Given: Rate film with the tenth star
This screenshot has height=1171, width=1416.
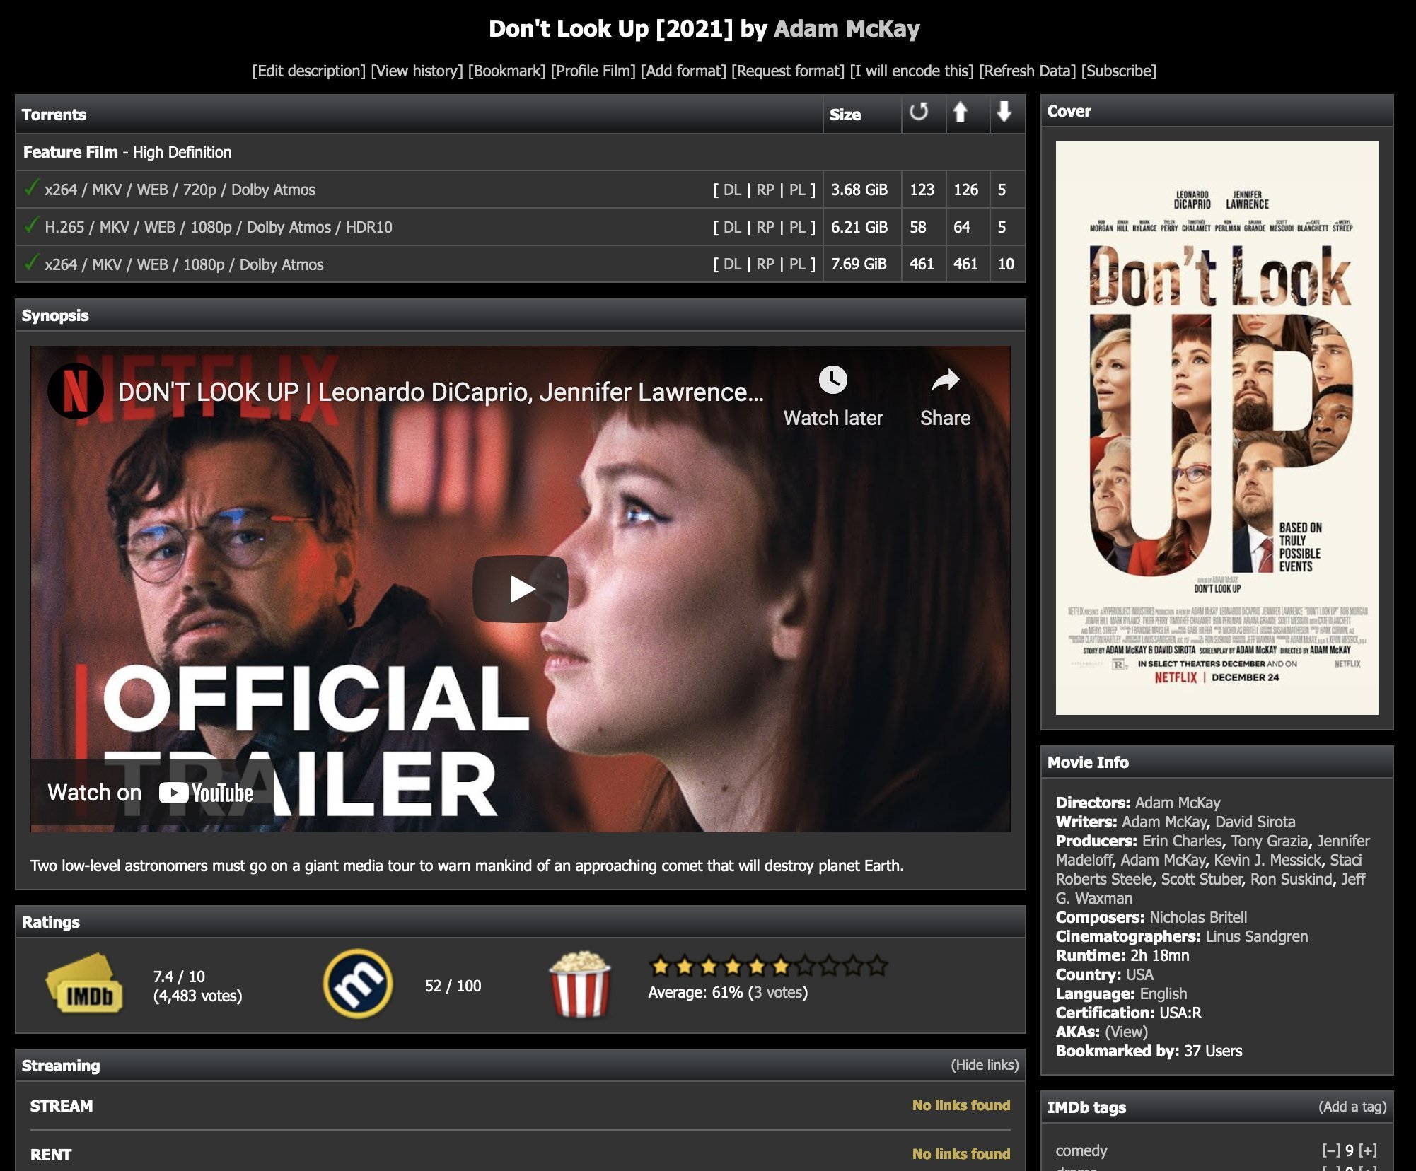Looking at the screenshot, I should 877,965.
